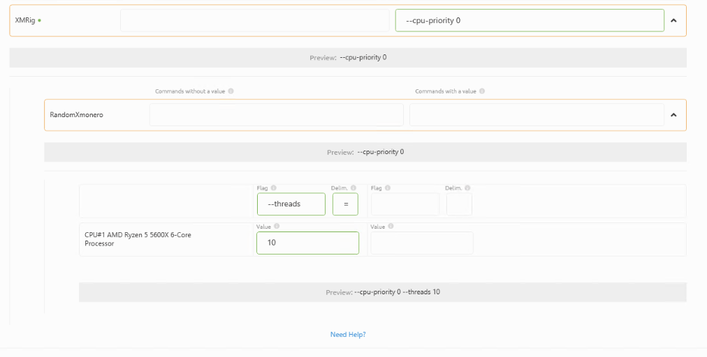Open the 'Need Help?' link
Screen dimensions: 707x357
[348, 335]
